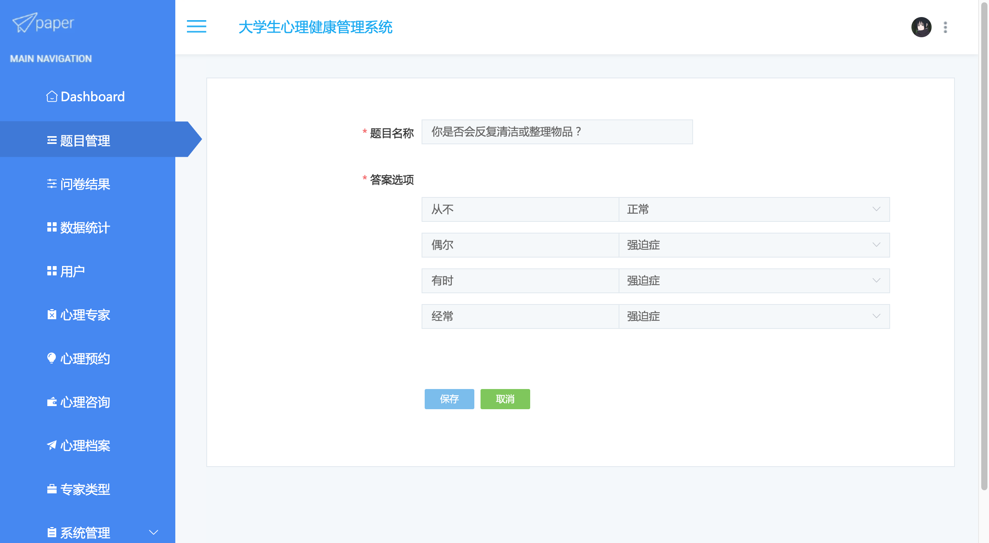
Task: Click the 数据统计 grid icon
Action: pyautogui.click(x=52, y=227)
